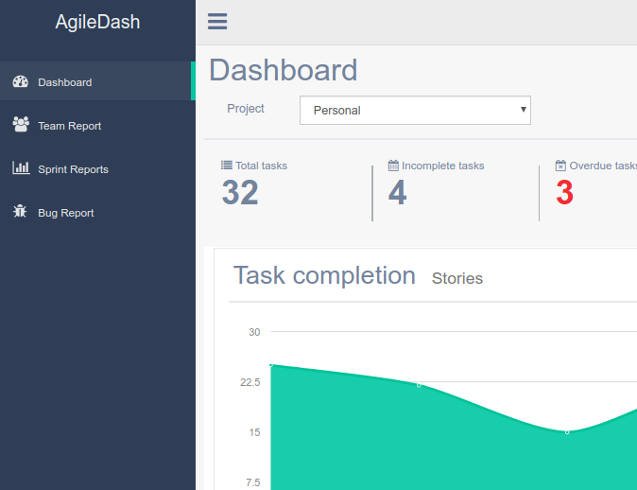Click the 22.5 y-axis label
Screen dimensions: 637x490
250,382
